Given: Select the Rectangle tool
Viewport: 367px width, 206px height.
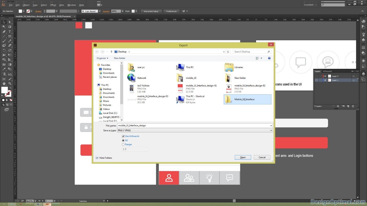Looking at the screenshot, I should [x=10, y=36].
